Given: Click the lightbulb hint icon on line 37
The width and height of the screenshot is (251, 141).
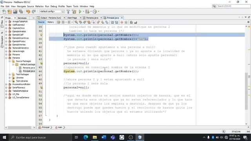Looking at the screenshot, I should pos(41,35).
